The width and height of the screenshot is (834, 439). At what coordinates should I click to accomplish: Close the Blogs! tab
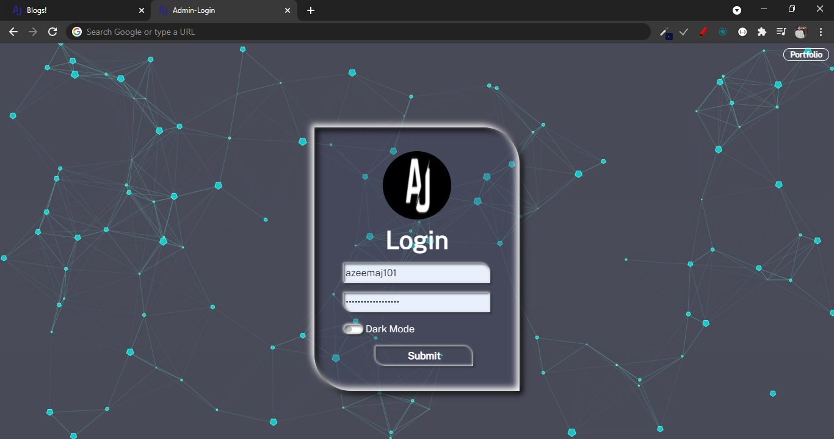[x=142, y=10]
